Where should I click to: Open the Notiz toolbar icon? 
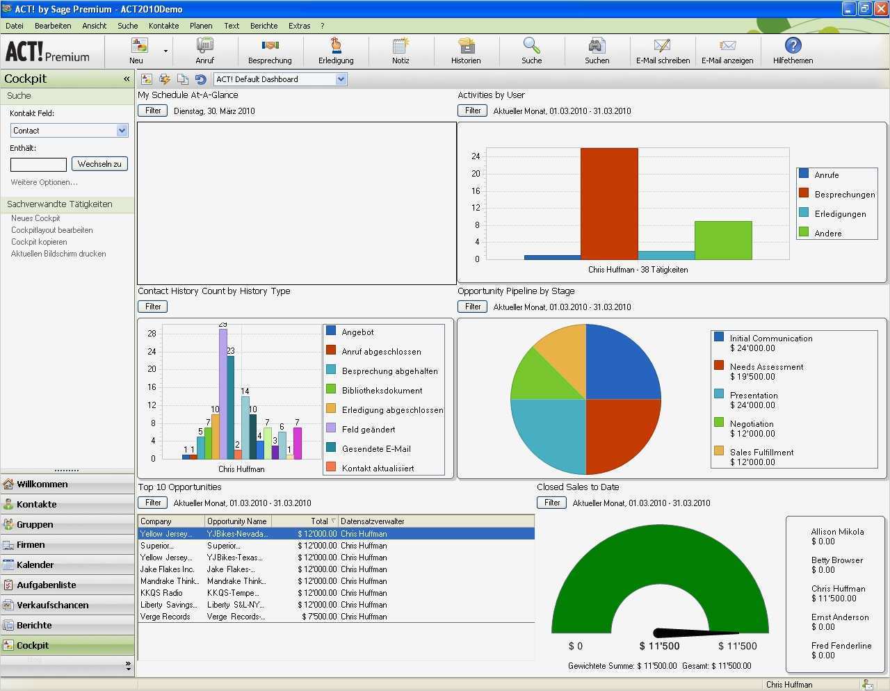tap(400, 49)
